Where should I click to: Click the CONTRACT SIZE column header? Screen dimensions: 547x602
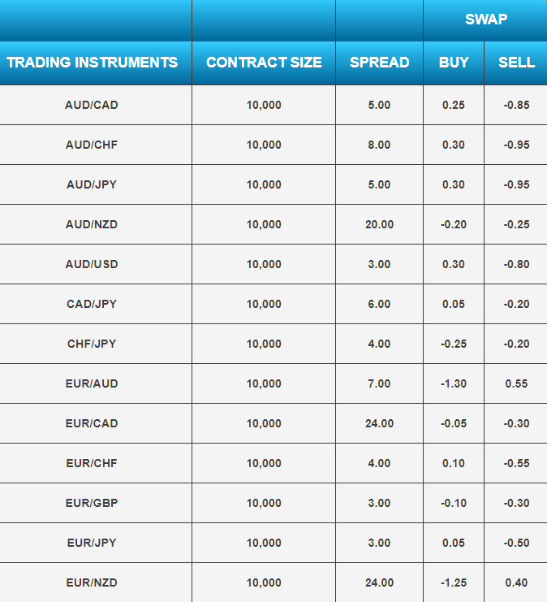(x=264, y=63)
